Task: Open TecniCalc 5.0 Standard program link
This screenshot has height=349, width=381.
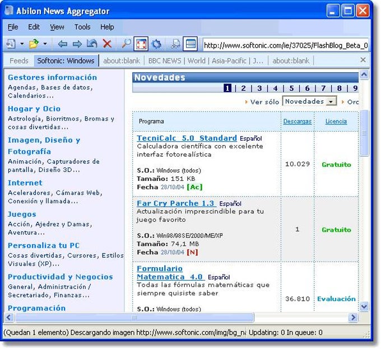Action: pyautogui.click(x=187, y=138)
